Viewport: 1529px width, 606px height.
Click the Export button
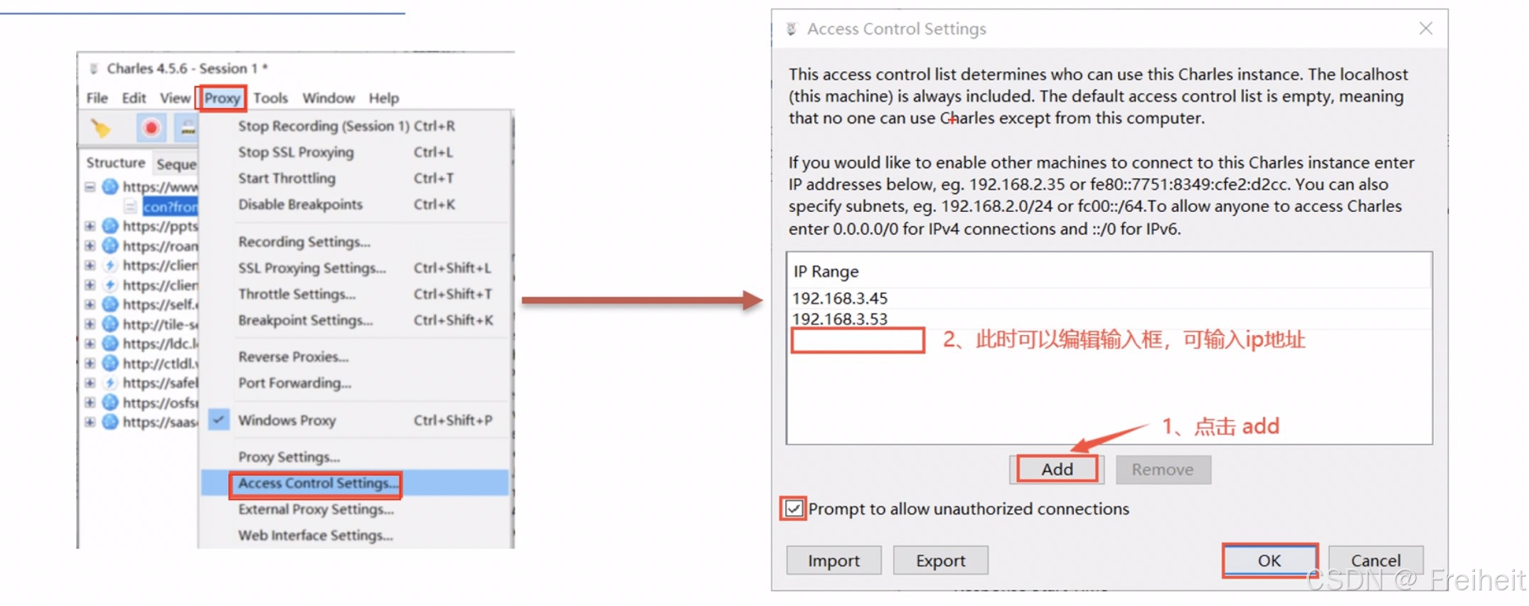tap(940, 560)
